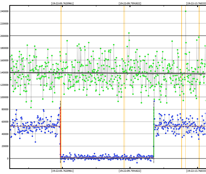Viewport: 206px width, 174px height.
Task: Click the gray dashed cursor at signal dropout start
Action: [x=61, y=103]
